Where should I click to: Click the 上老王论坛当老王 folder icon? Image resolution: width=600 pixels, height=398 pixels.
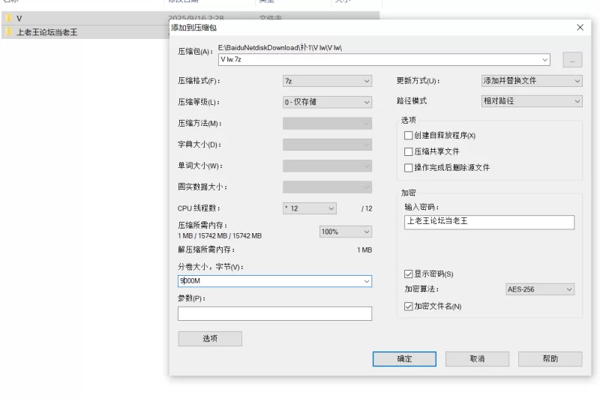tap(9, 31)
